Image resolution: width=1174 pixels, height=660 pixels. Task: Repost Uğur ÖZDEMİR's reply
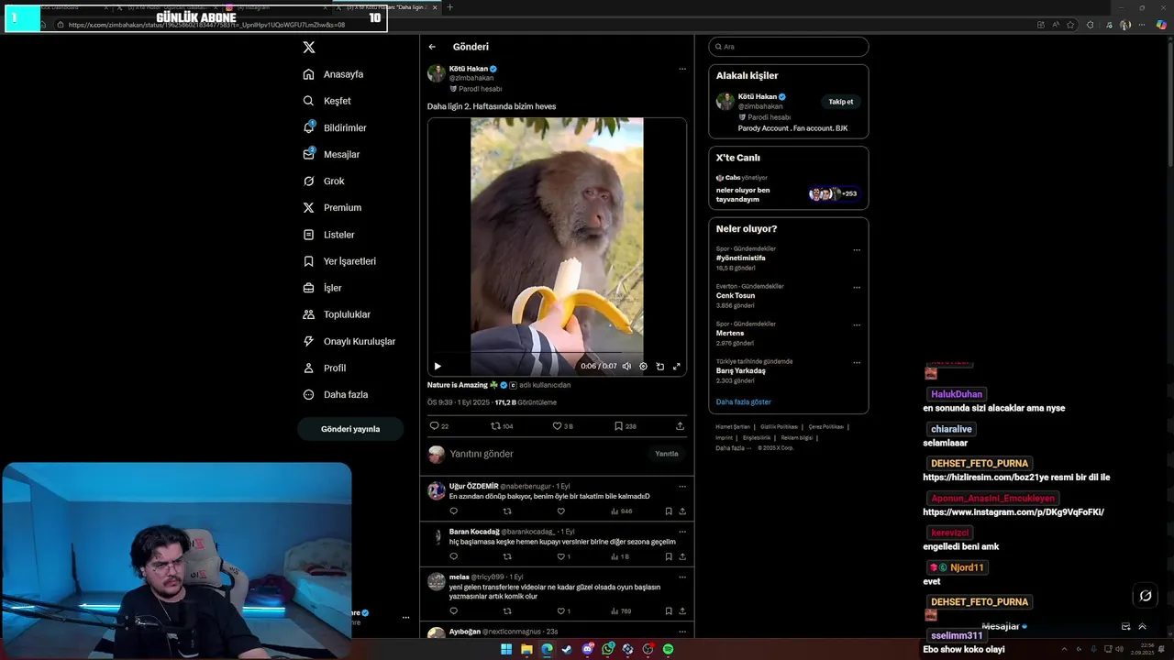[507, 511]
